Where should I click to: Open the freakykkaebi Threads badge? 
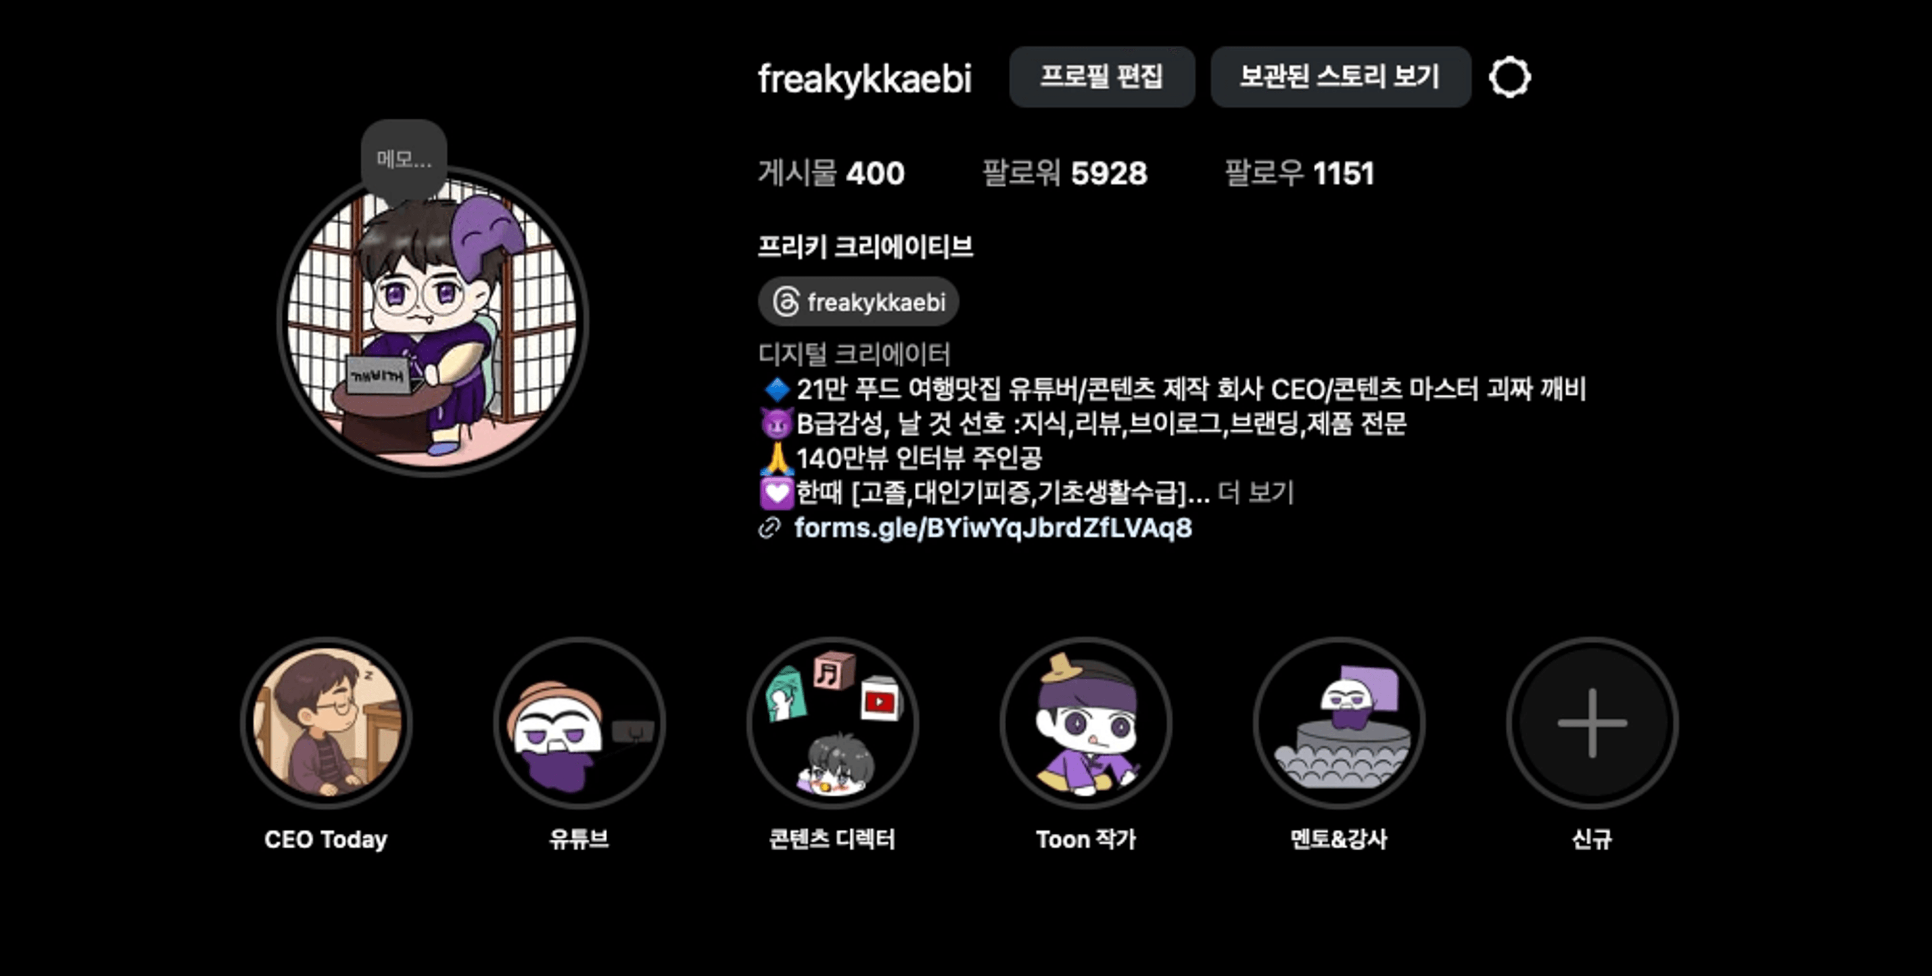[x=859, y=302]
